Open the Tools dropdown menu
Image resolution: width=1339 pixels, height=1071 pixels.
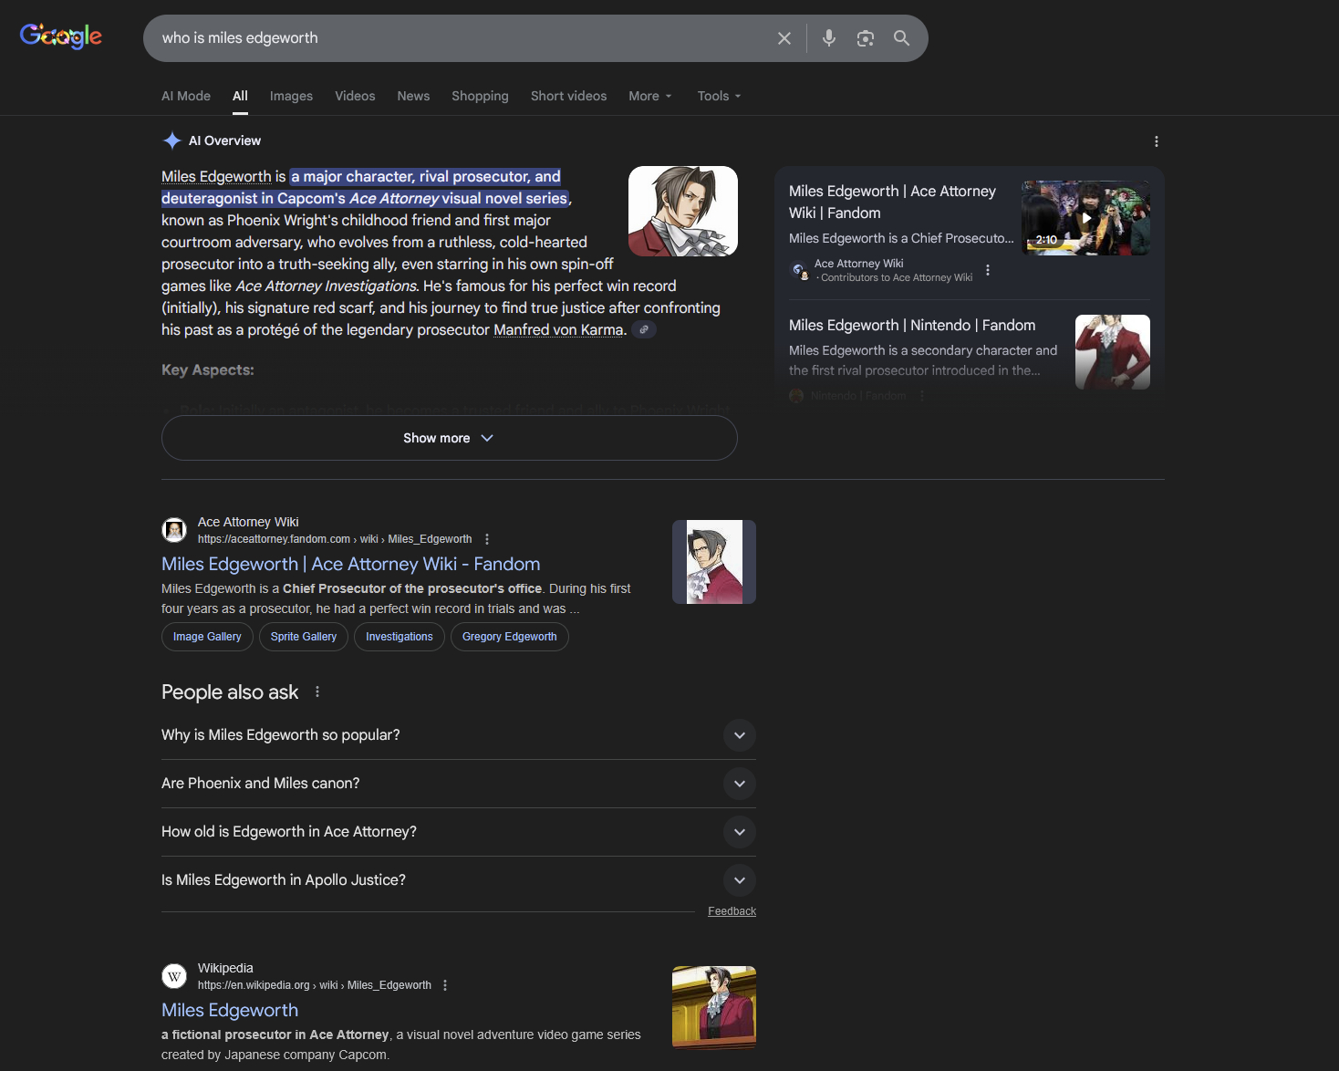(719, 96)
